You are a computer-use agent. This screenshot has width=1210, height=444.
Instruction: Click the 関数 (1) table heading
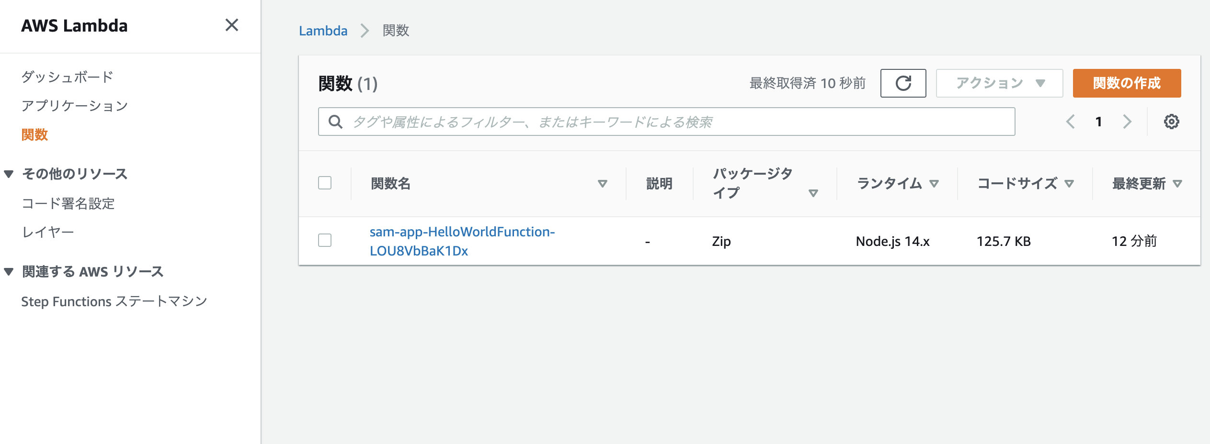click(348, 84)
